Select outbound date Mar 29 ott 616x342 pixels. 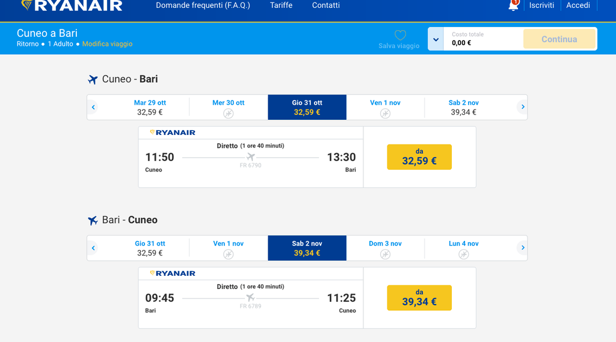pyautogui.click(x=150, y=107)
